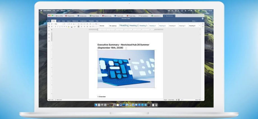Apply the Heading 8 style
258x119 pixels.
(193, 26)
